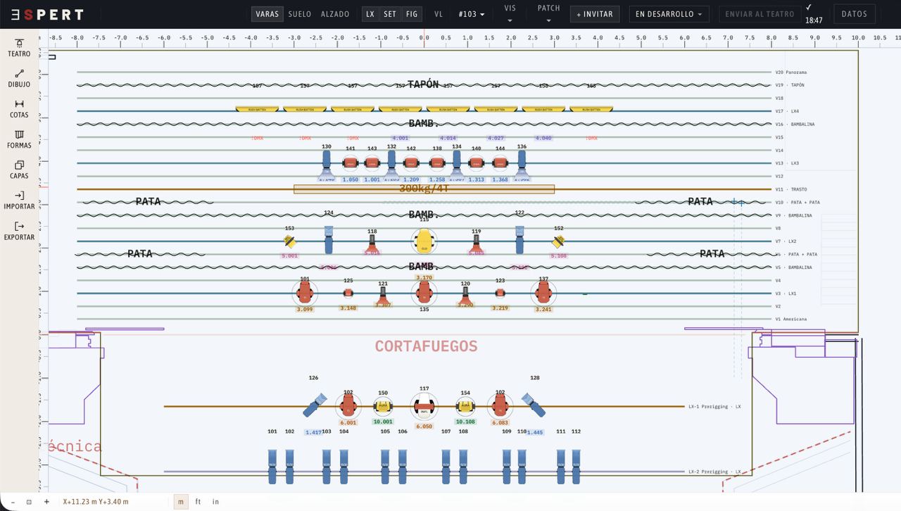Open the En Desarrollo status dropdown
Viewport: 901px width, 511px height.
point(669,14)
